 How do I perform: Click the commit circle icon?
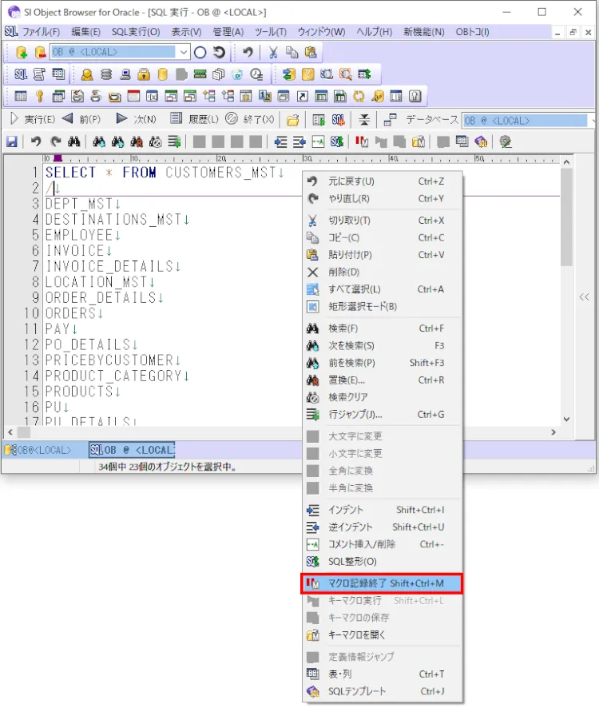200,53
